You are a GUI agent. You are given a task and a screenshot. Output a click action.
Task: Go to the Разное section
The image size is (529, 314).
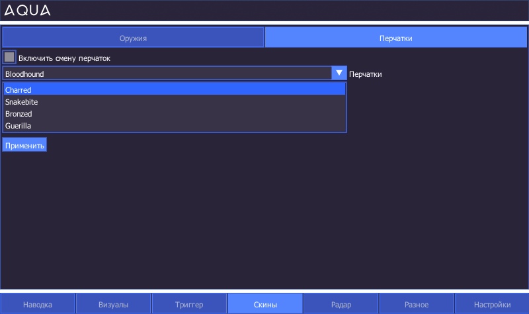pyautogui.click(x=417, y=304)
